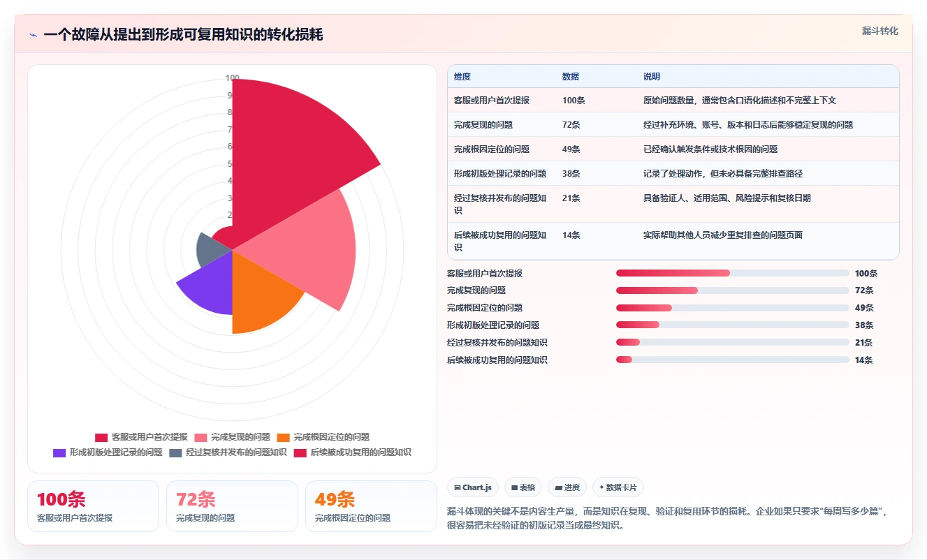Click the 72条 cell in table

(x=571, y=125)
